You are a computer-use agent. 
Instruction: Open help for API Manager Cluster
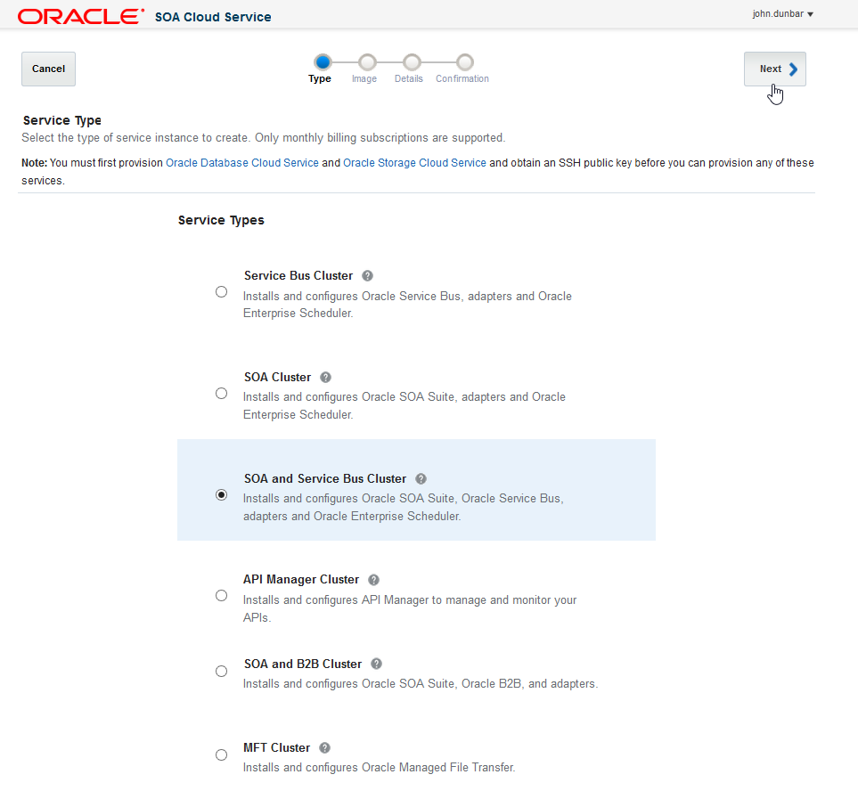point(373,580)
